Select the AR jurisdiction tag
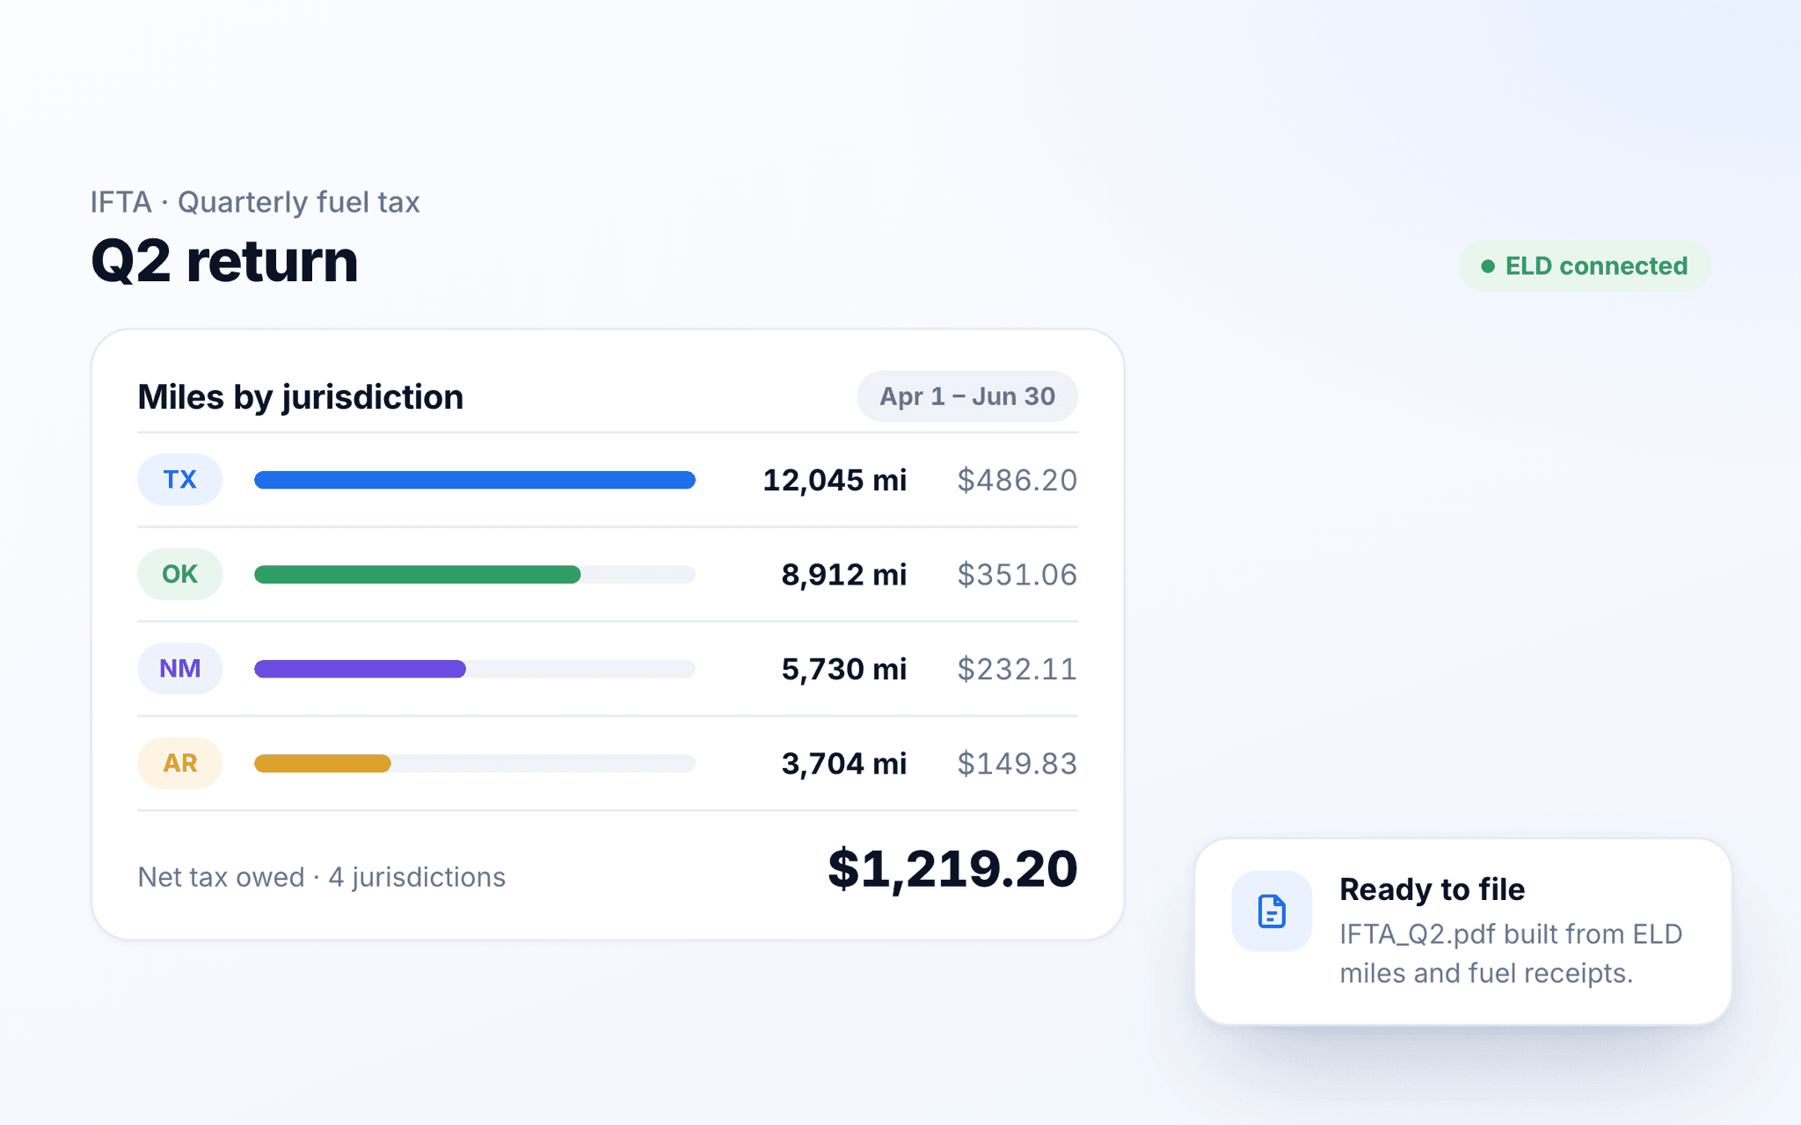Viewport: 1801px width, 1125px height. click(179, 763)
